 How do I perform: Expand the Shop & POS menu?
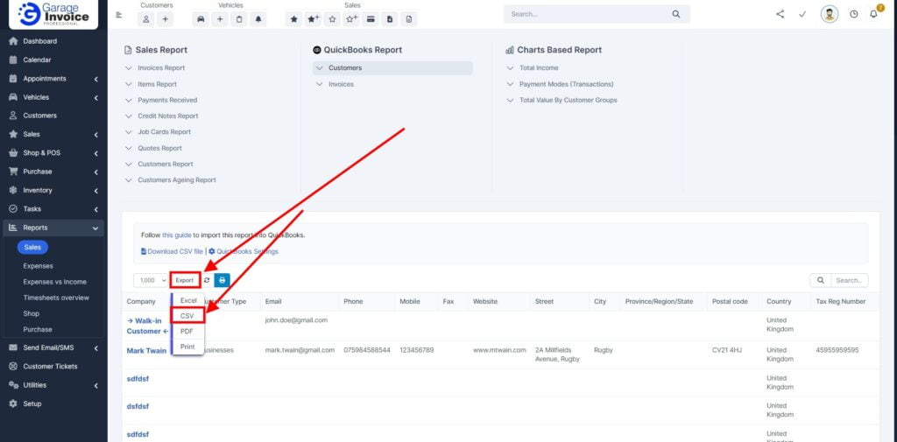click(x=53, y=152)
